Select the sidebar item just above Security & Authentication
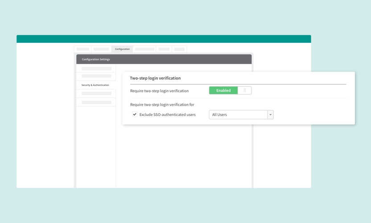 [96, 76]
